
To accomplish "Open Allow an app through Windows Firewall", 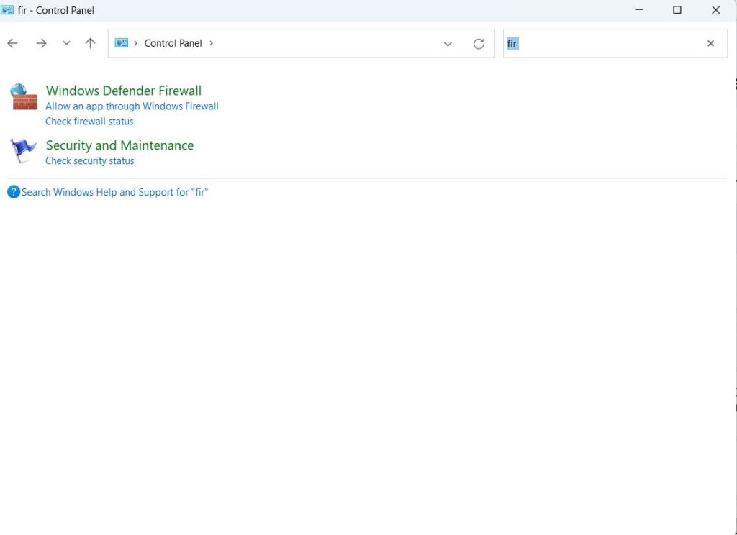I will (132, 106).
